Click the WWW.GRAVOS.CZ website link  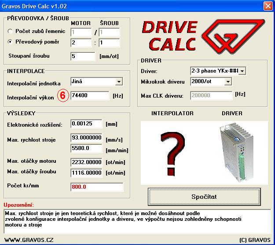click(29, 240)
